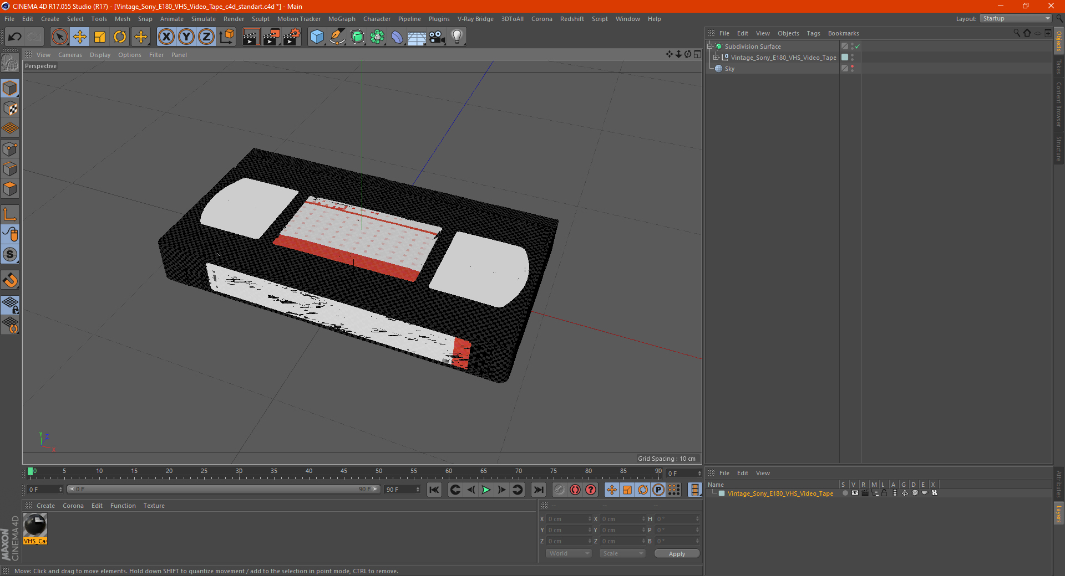Go to start of animation
This screenshot has width=1065, height=576.
tap(434, 490)
